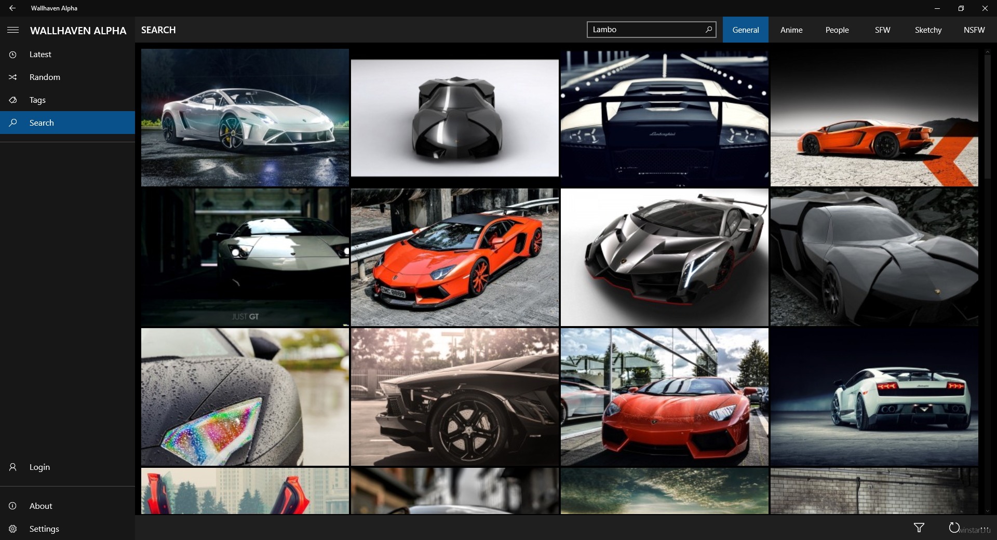
Task: Open the rainbow headlight raindrops wallpaper
Action: (245, 397)
